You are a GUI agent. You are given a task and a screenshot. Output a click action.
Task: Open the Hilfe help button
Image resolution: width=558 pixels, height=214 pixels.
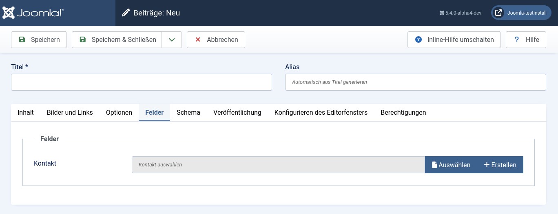tap(526, 40)
